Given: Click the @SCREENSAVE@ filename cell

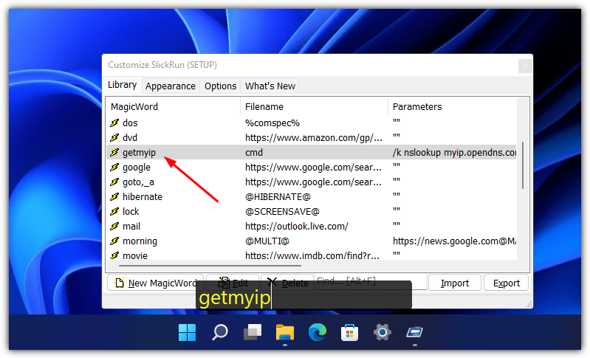Looking at the screenshot, I should (x=282, y=211).
